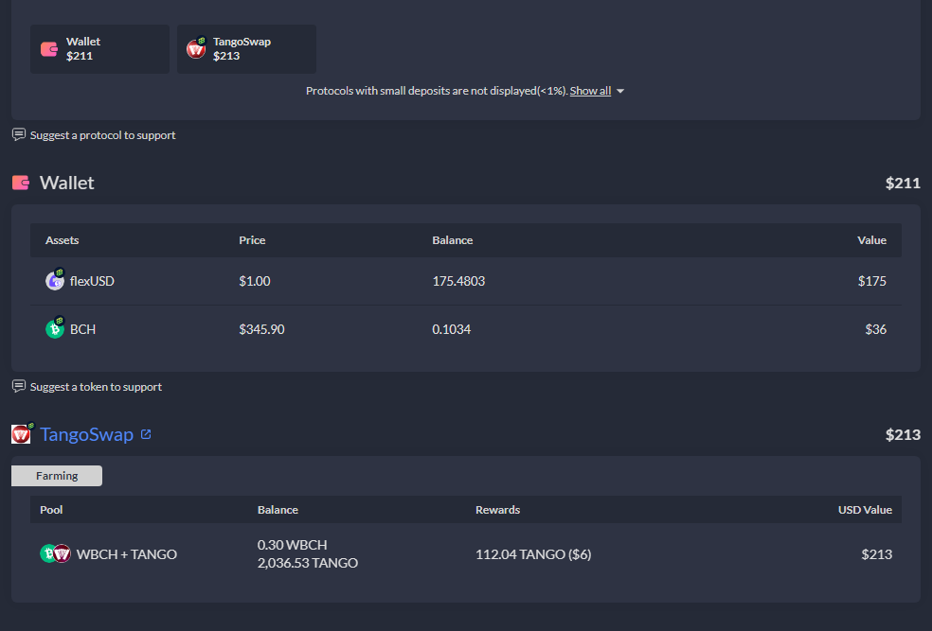Open the TangoSwap protocol heading link
Viewport: 932px width, 631px height.
(87, 434)
